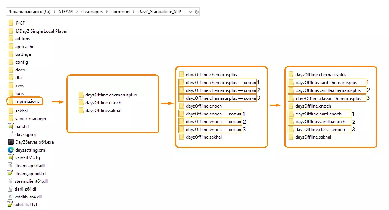Image resolution: width=389 pixels, height=210 pixels.
Task: Select dayzOffline.hard.chernarusplus folder
Action: click(x=327, y=83)
